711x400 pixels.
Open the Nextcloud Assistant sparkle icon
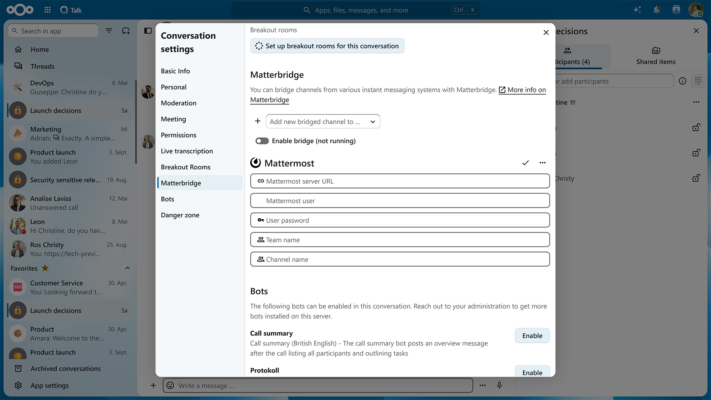[x=637, y=10]
